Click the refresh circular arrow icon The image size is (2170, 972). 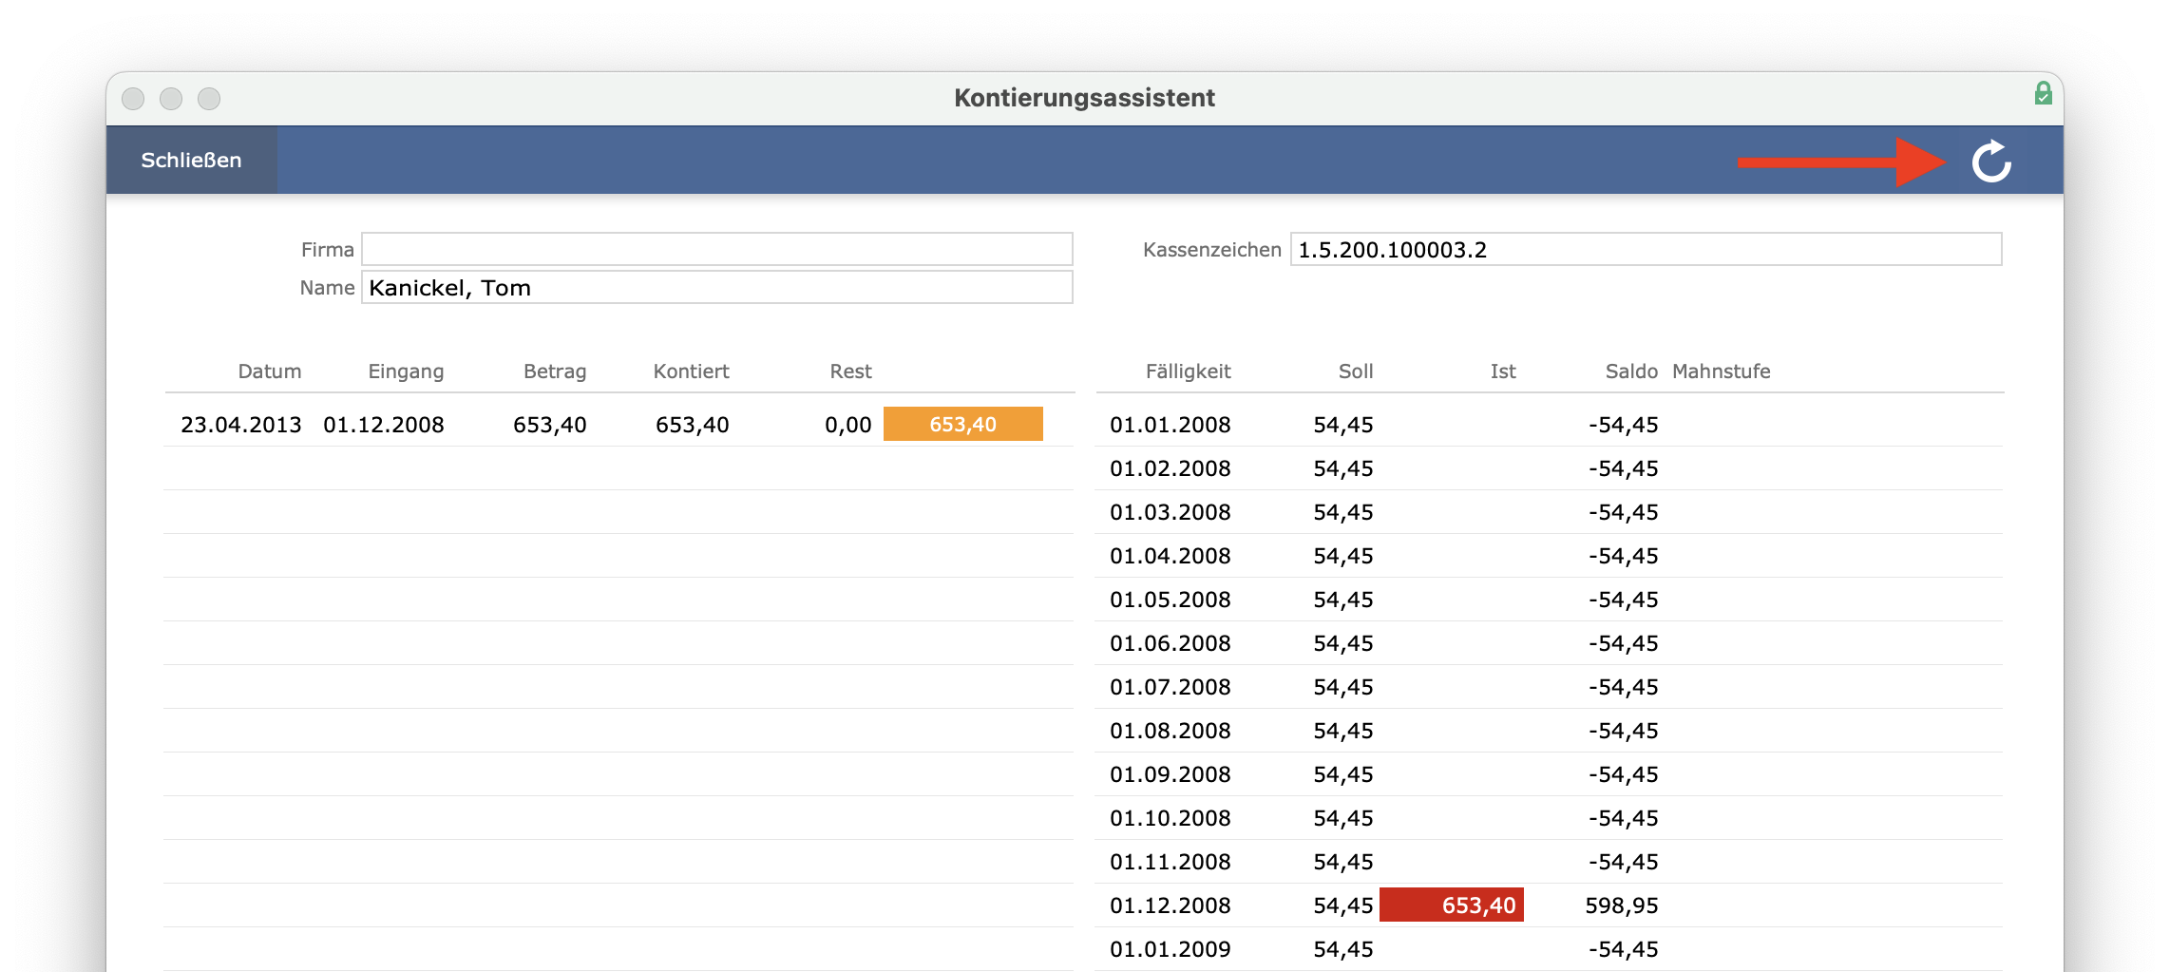[1991, 162]
